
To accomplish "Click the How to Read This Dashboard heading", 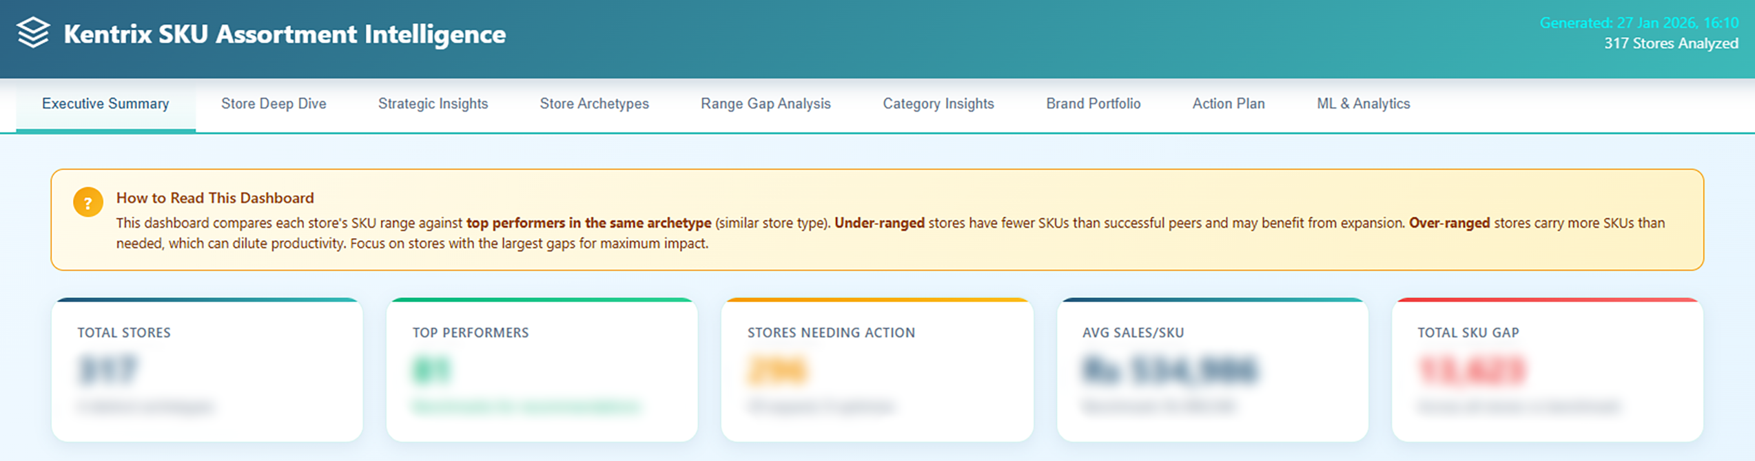I will coord(215,198).
